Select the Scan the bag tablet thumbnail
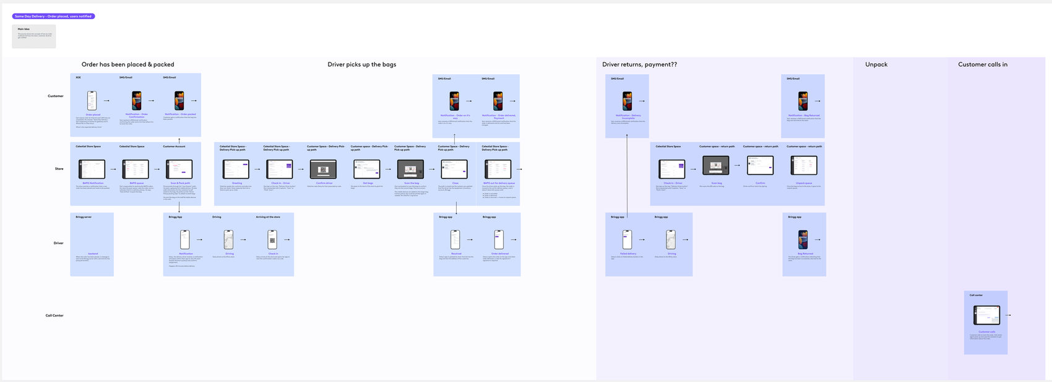The width and height of the screenshot is (1052, 382). (411, 169)
